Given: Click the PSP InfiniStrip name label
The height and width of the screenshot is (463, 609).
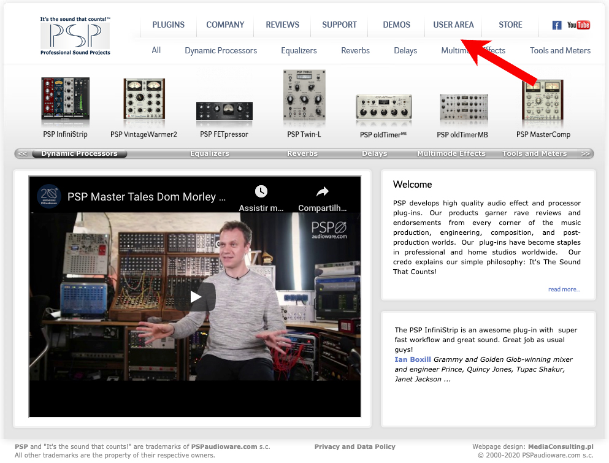Looking at the screenshot, I should tap(65, 134).
